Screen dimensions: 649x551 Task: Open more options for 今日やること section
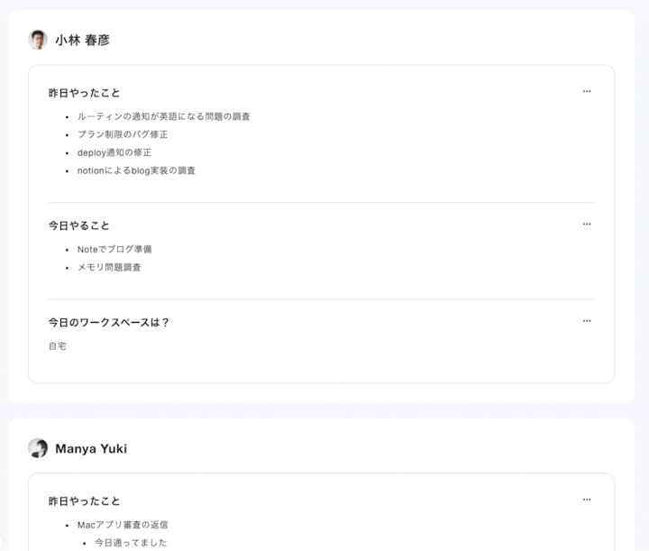tap(587, 224)
